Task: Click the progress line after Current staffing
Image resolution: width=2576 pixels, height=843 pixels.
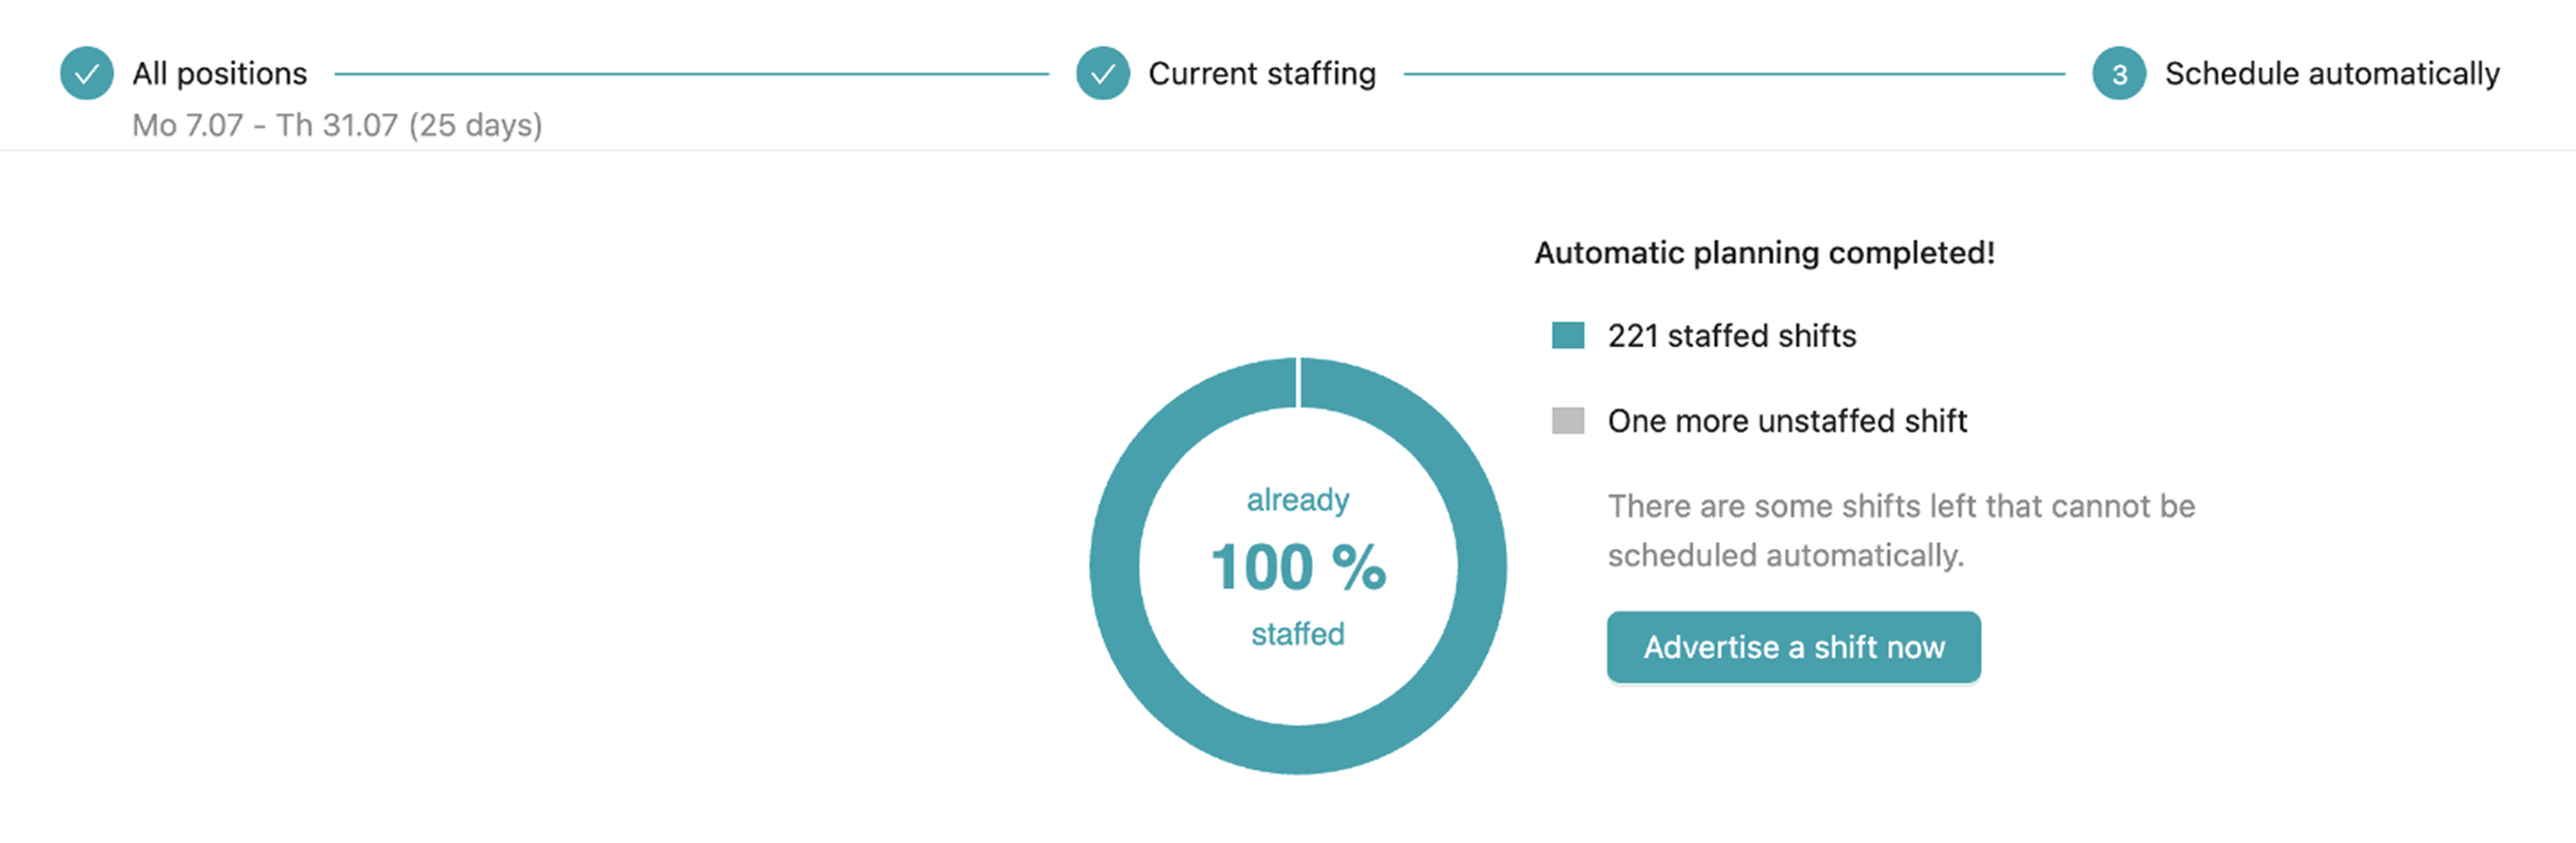Action: pyautogui.click(x=1733, y=74)
